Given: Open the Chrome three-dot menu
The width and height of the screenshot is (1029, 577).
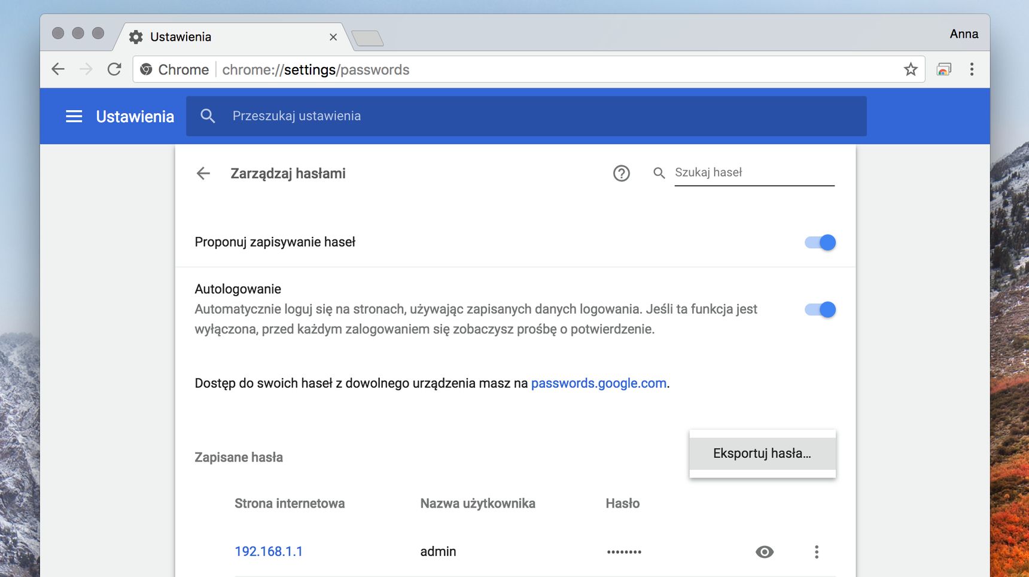Looking at the screenshot, I should [x=972, y=69].
